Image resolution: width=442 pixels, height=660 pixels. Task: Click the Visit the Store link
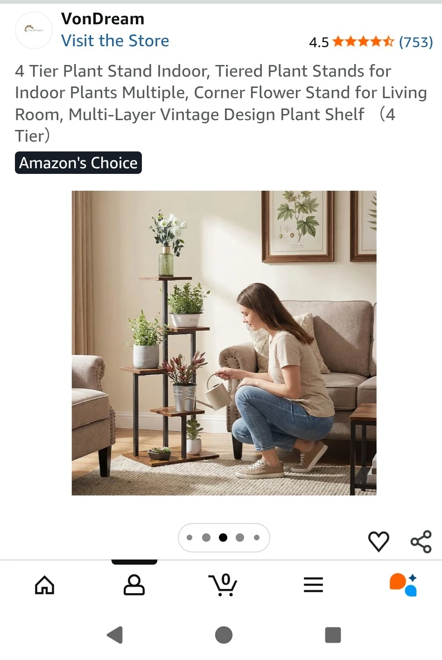tap(115, 41)
